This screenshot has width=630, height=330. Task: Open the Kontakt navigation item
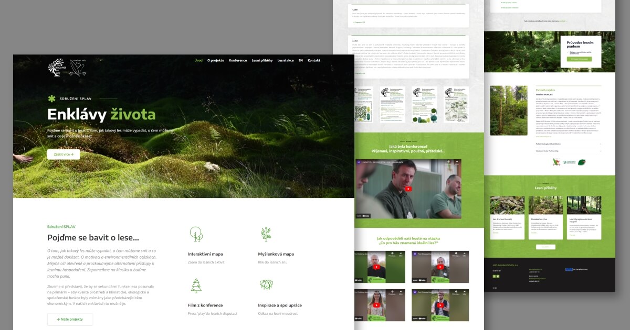click(x=313, y=60)
